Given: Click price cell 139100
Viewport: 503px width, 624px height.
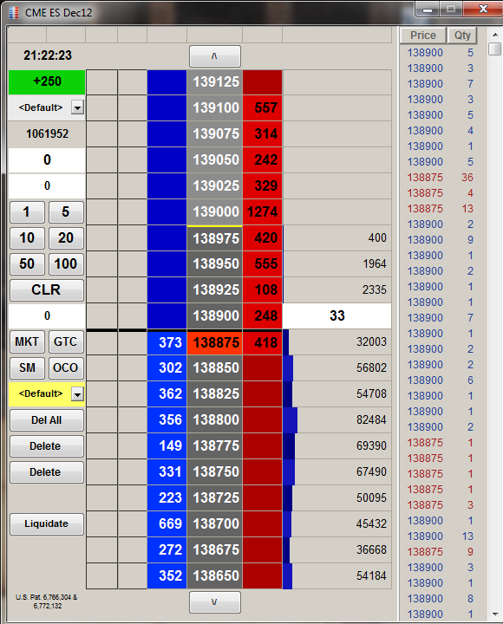Looking at the screenshot, I should (215, 107).
